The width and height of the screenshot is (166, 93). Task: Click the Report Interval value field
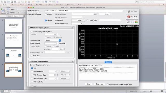point(50,43)
